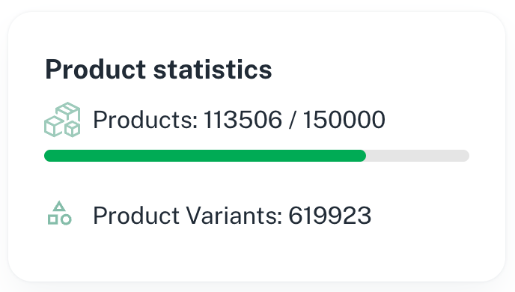The height and width of the screenshot is (292, 515).
Task: Click the word "statistics" in the heading
Action: [x=213, y=70]
